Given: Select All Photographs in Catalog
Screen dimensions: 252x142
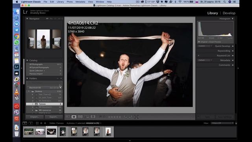Looking at the screenshot, I should point(44,64).
